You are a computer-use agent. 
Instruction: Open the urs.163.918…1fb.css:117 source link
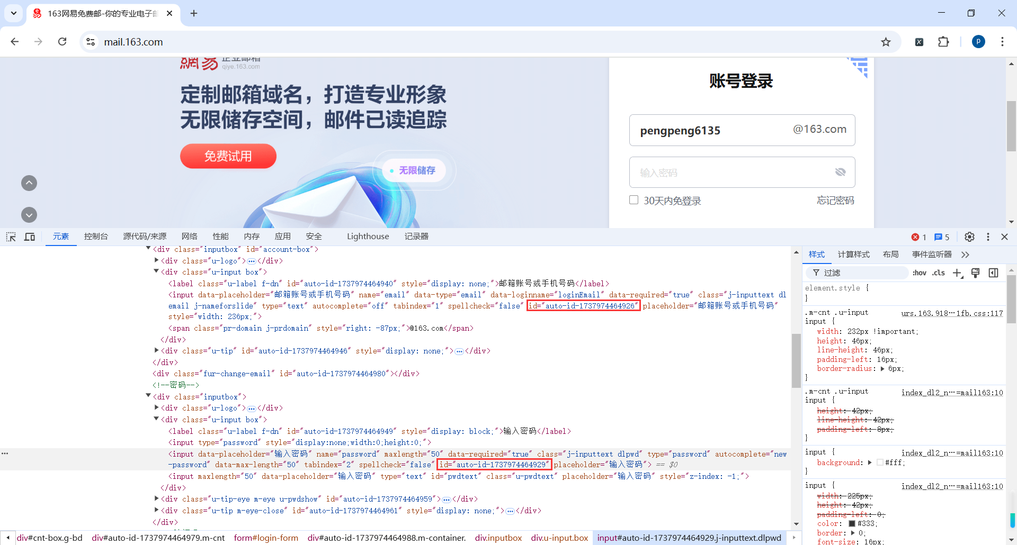[x=952, y=313]
